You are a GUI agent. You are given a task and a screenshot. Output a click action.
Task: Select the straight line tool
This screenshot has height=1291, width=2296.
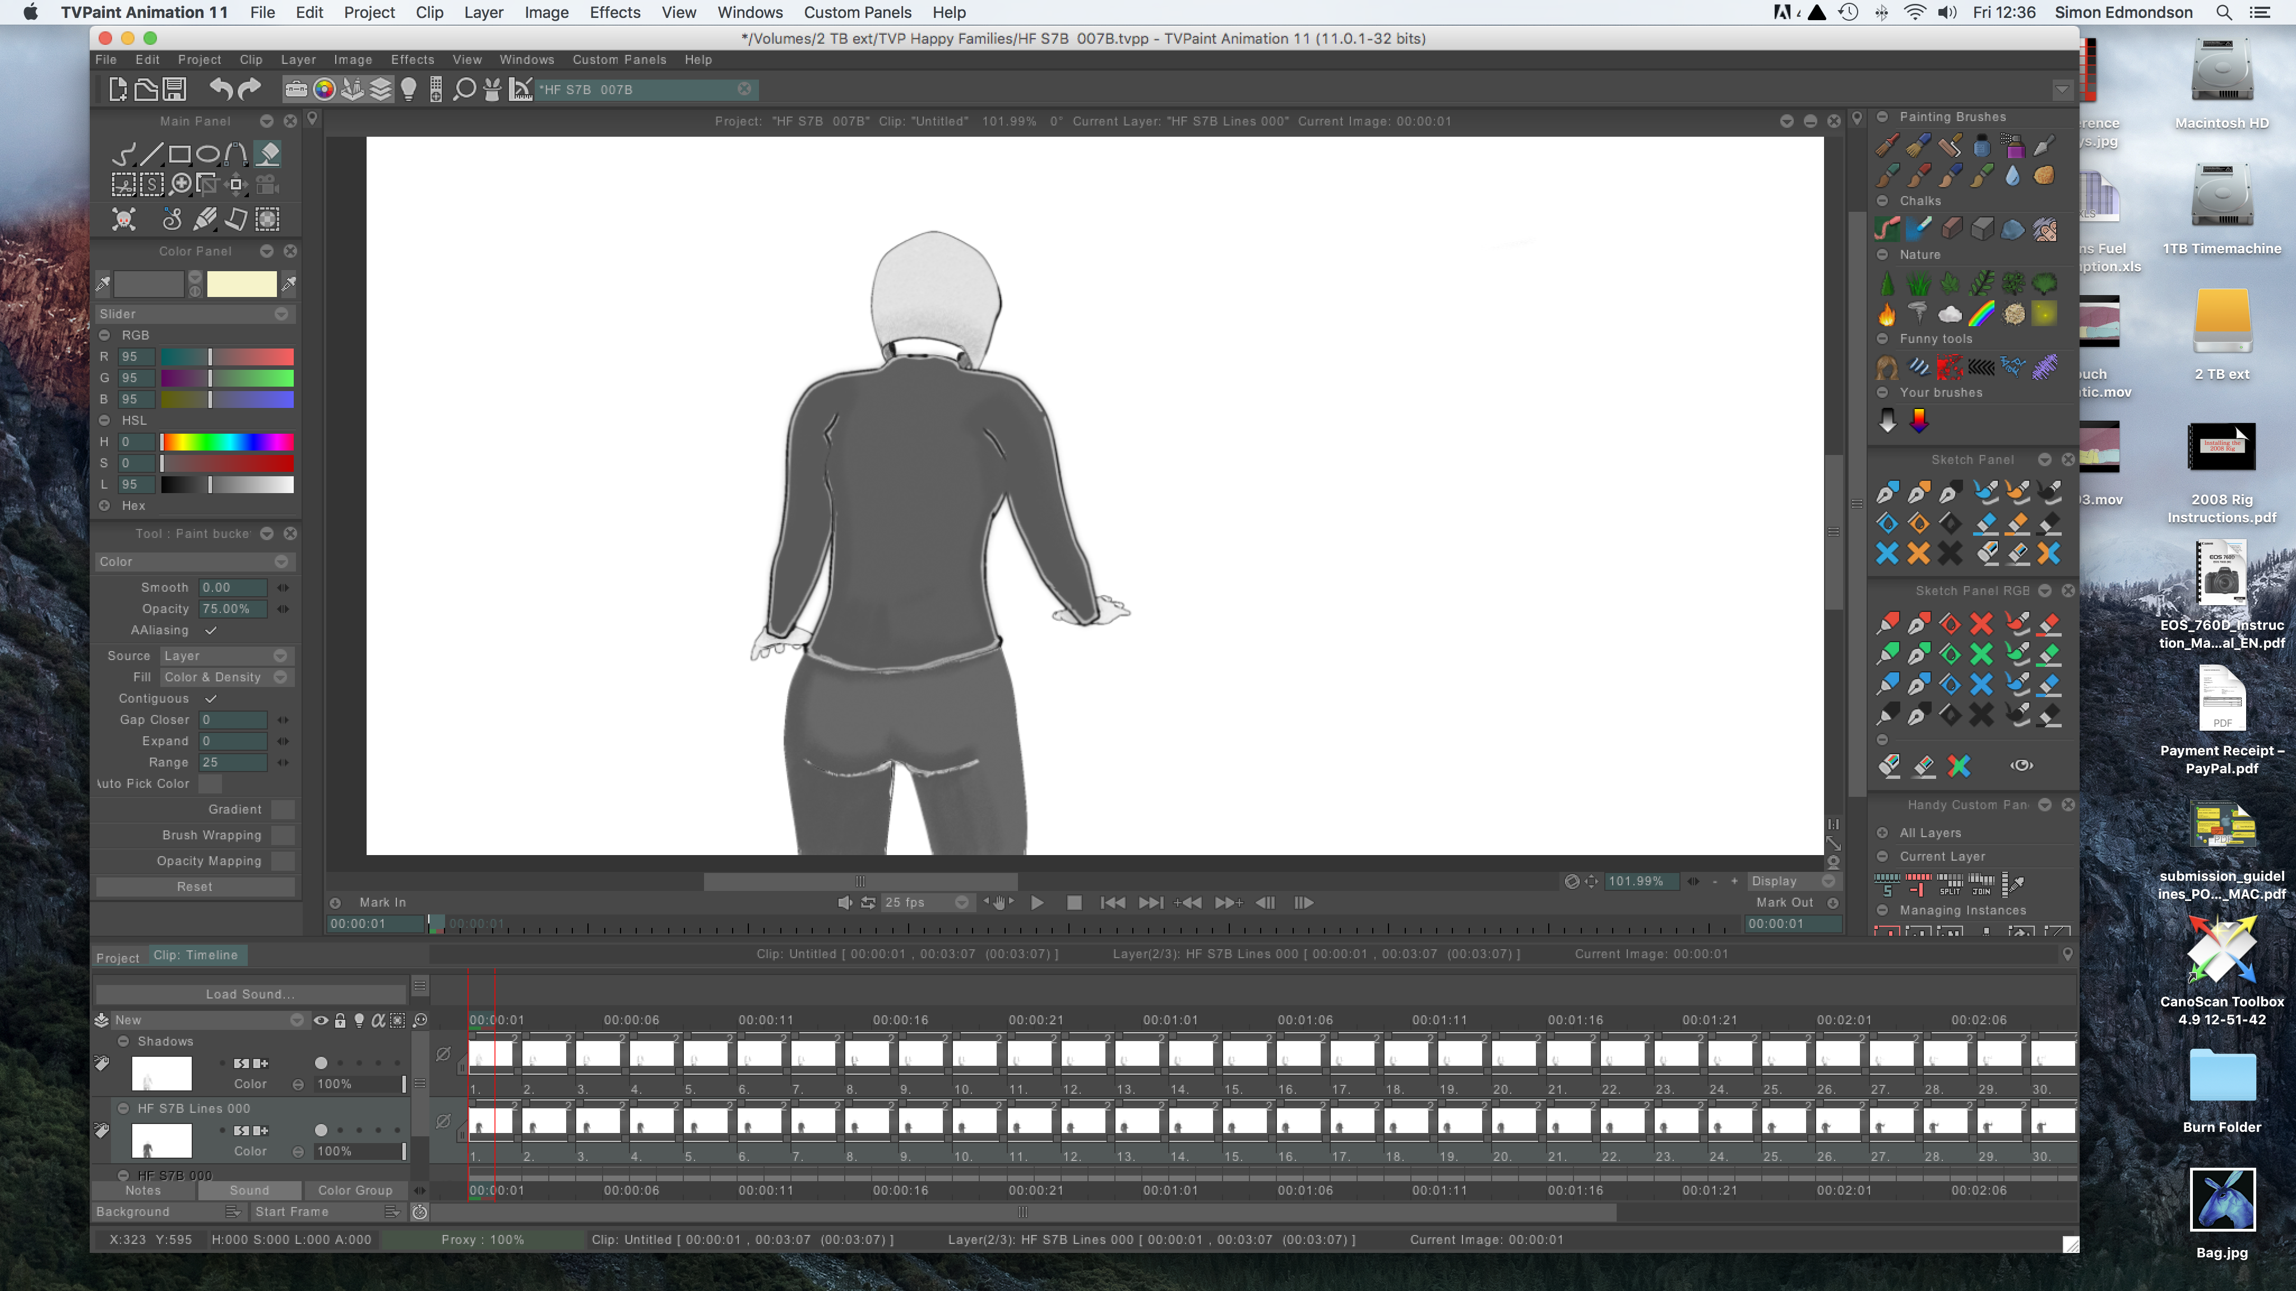151,154
